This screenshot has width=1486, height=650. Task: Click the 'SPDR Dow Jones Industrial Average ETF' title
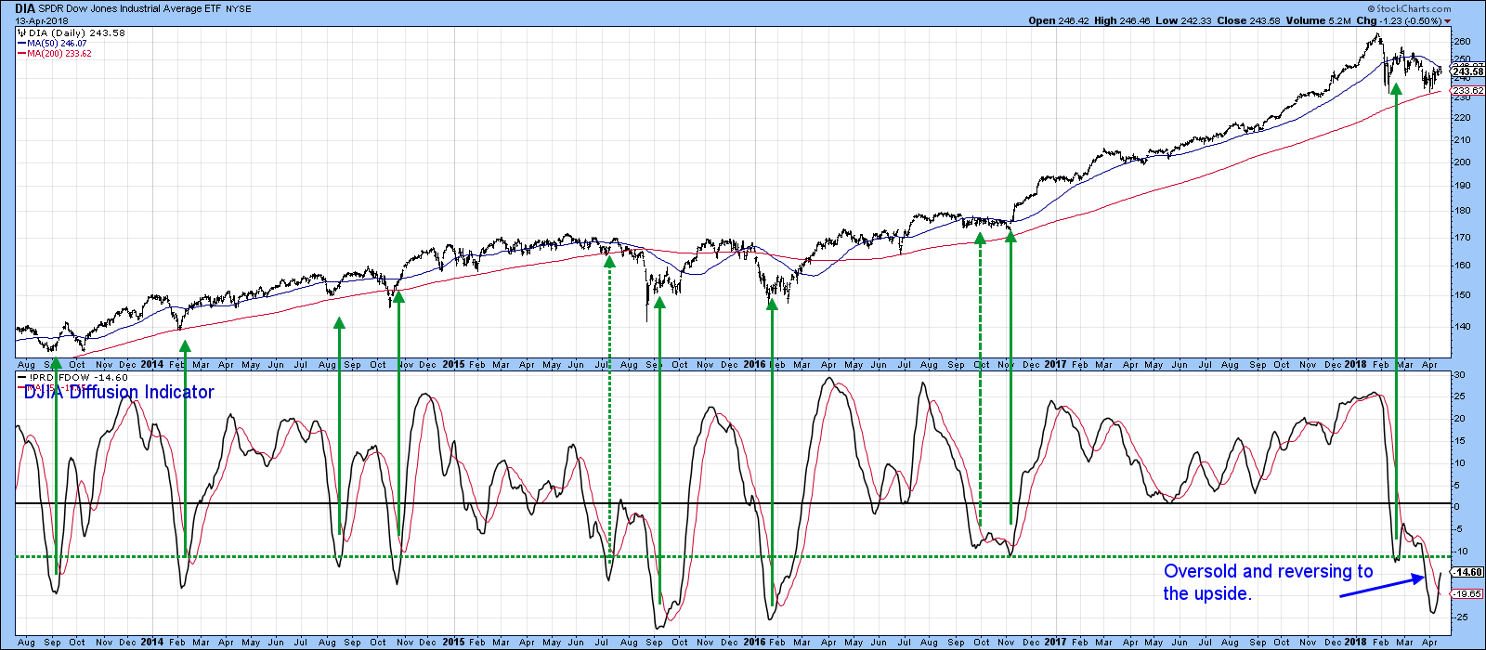128,8
